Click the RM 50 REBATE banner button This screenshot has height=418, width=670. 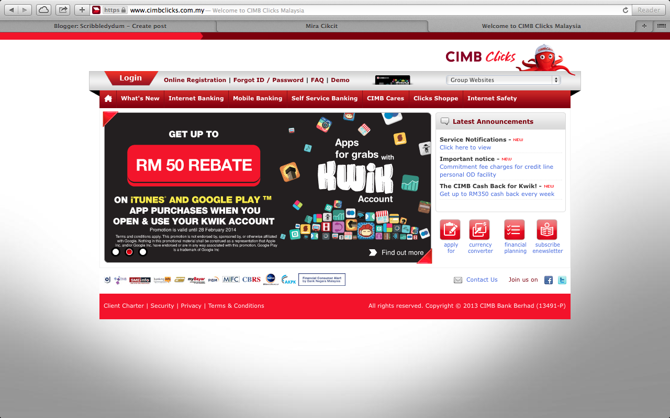click(194, 165)
